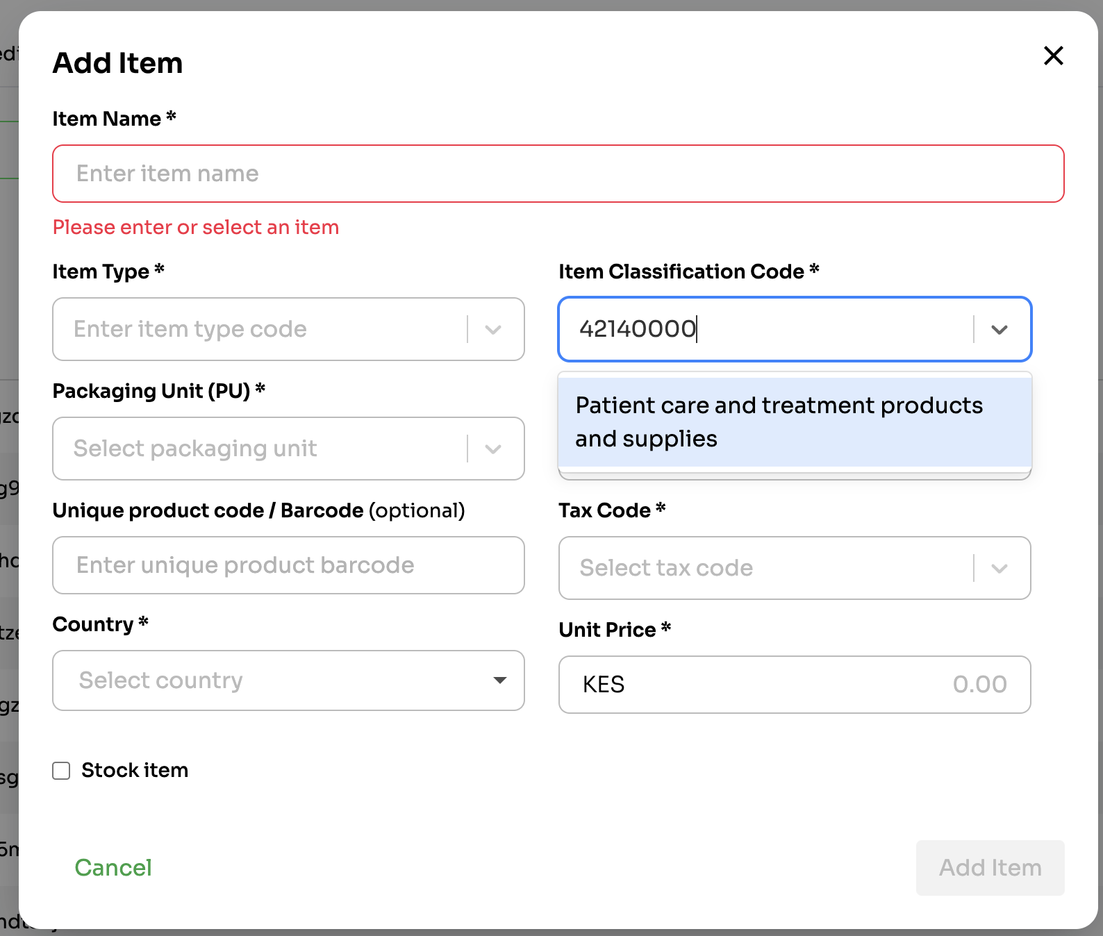Click the Select tax code field

[764, 568]
